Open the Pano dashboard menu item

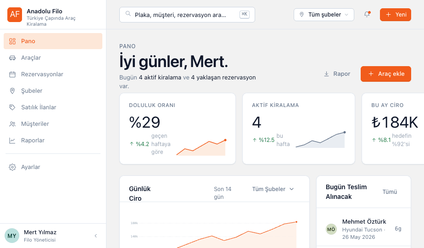point(53,41)
